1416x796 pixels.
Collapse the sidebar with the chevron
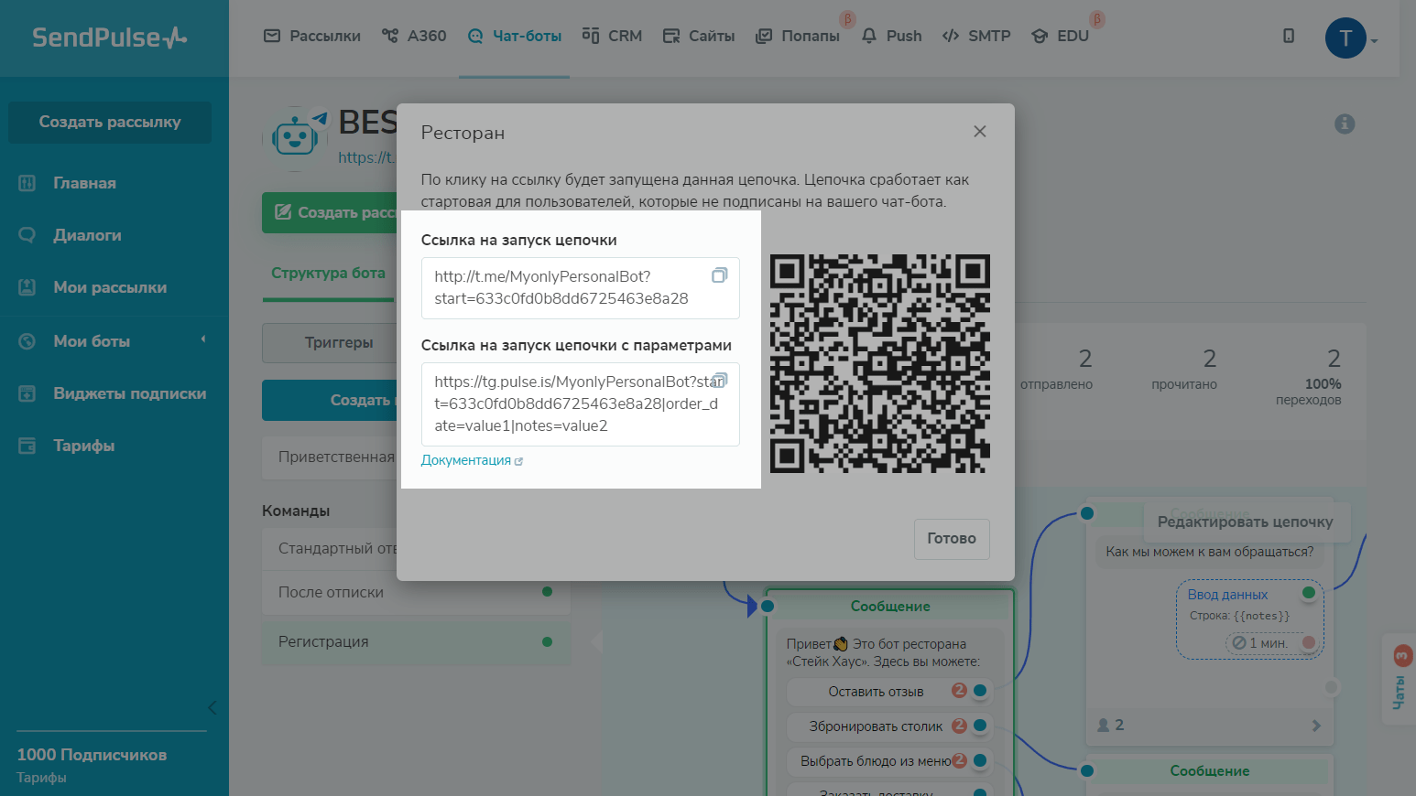pos(212,707)
